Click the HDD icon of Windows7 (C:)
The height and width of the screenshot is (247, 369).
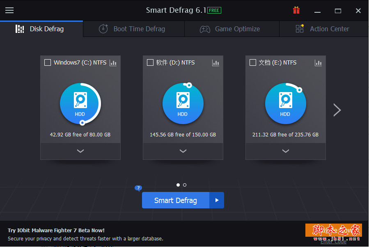80,104
